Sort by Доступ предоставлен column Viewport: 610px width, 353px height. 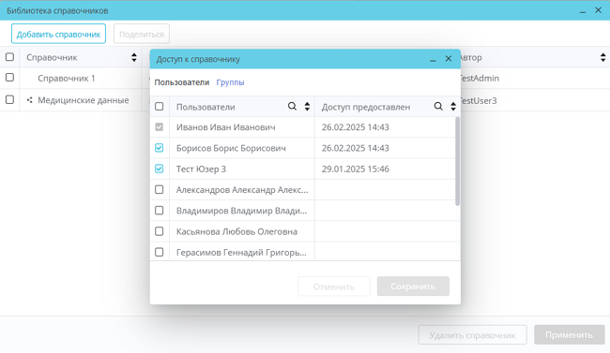[x=453, y=107]
